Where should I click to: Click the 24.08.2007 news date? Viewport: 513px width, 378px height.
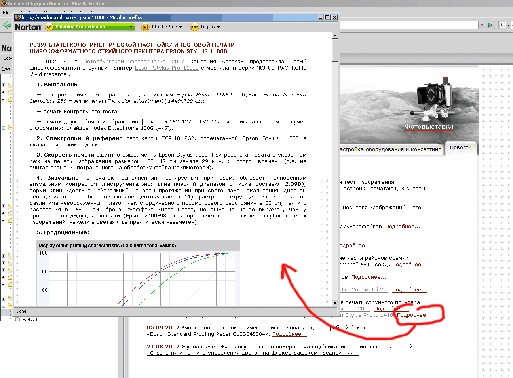click(x=163, y=346)
